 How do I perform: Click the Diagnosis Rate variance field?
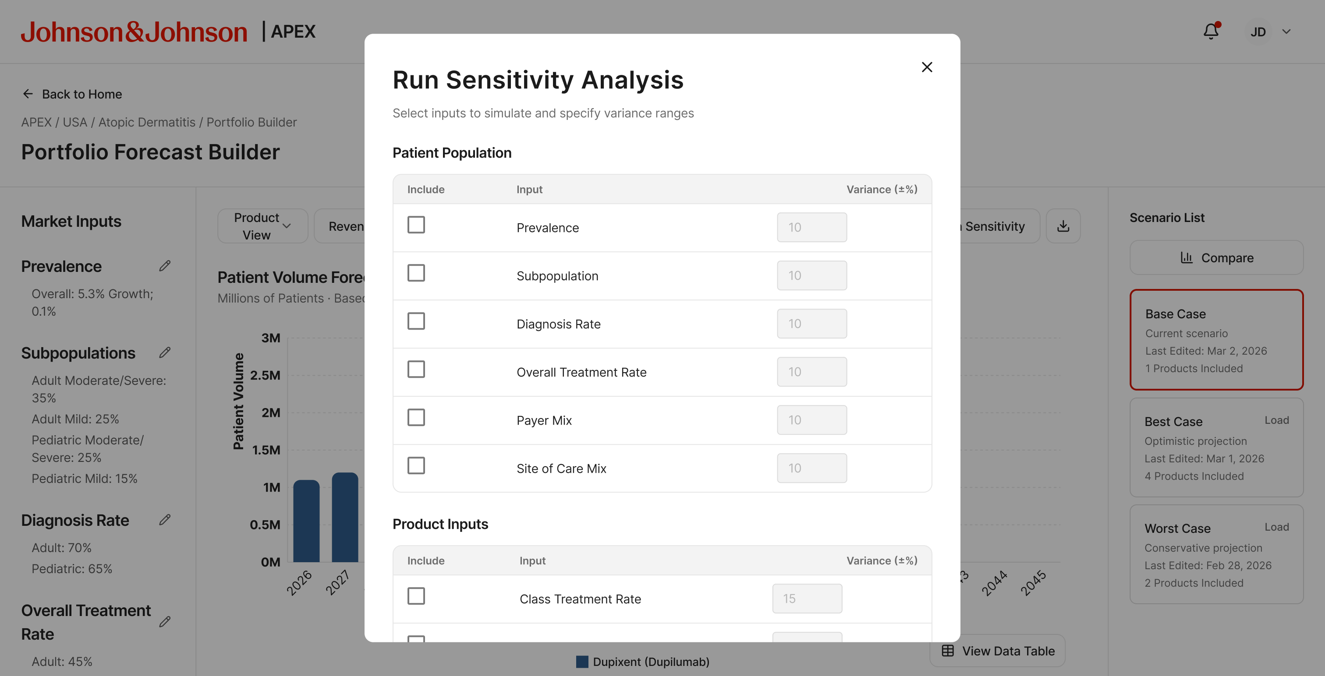pyautogui.click(x=811, y=324)
